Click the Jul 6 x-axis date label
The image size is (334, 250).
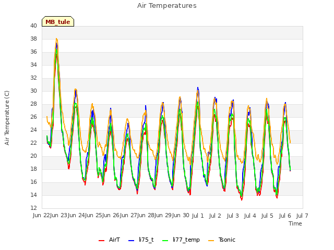[285, 216]
